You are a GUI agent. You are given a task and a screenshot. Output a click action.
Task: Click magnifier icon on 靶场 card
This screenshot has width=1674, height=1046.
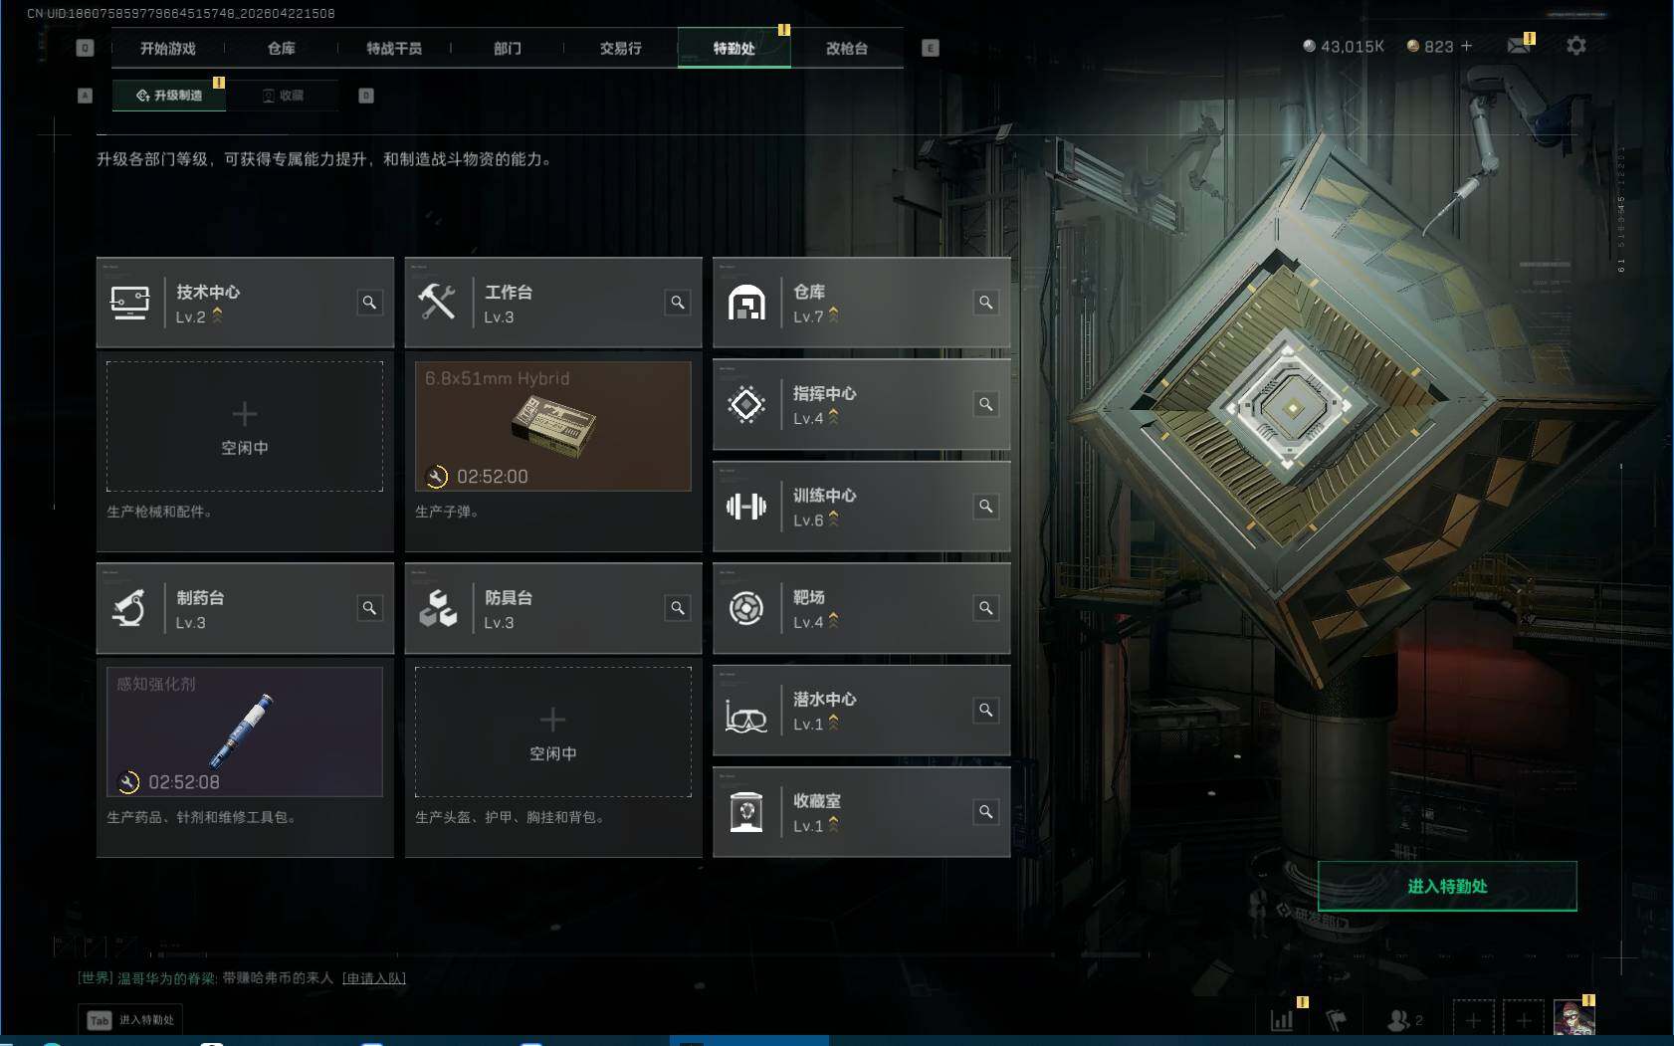coord(986,608)
